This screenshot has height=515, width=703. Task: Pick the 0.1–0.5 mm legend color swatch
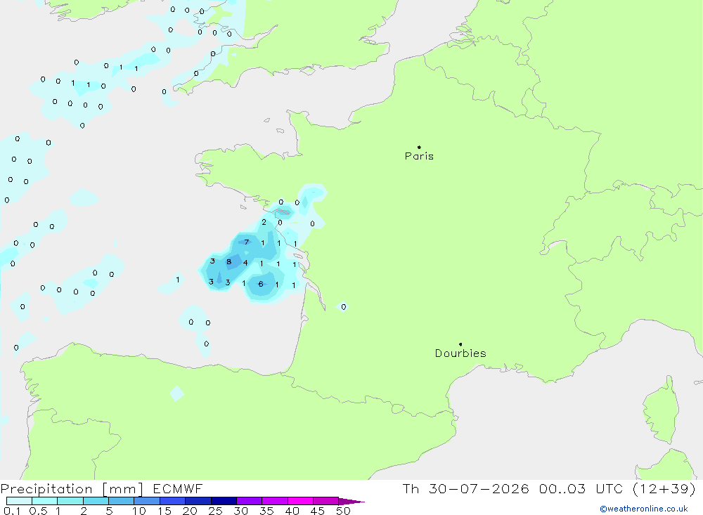tap(19, 501)
